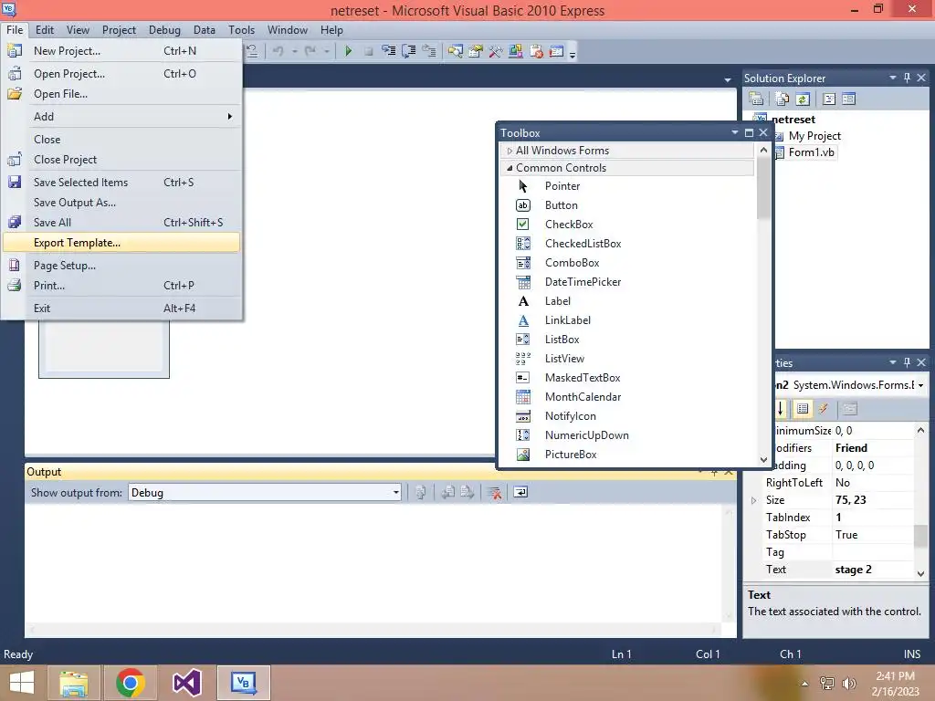Choose Export Template in File menu

coord(121,243)
